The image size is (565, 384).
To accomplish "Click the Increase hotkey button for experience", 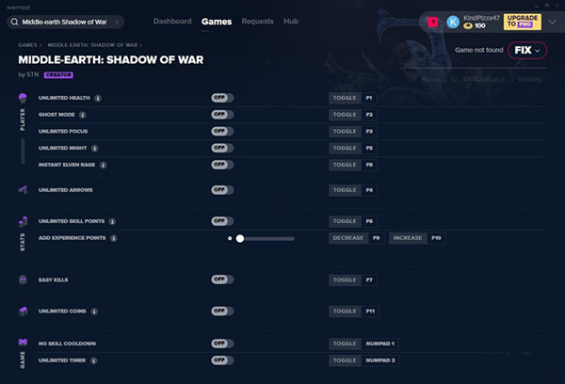I will tap(408, 238).
